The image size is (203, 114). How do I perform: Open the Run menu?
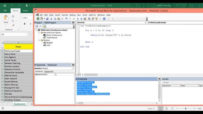click(79, 15)
